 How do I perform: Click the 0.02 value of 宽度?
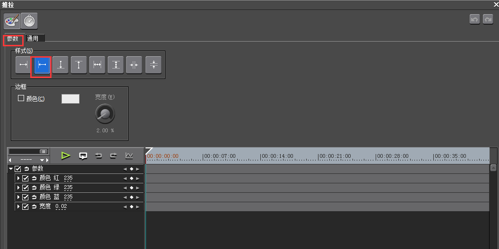point(61,206)
